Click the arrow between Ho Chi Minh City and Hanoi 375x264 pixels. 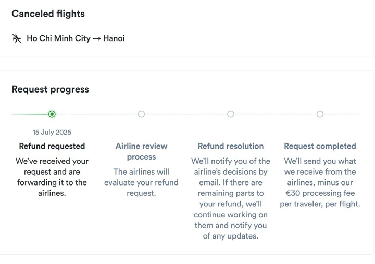pos(97,38)
